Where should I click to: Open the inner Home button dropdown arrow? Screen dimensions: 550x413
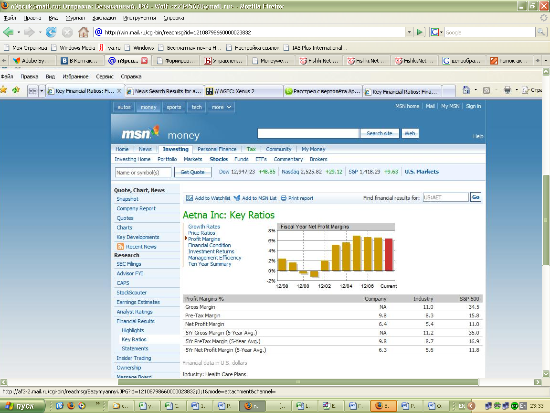476,90
